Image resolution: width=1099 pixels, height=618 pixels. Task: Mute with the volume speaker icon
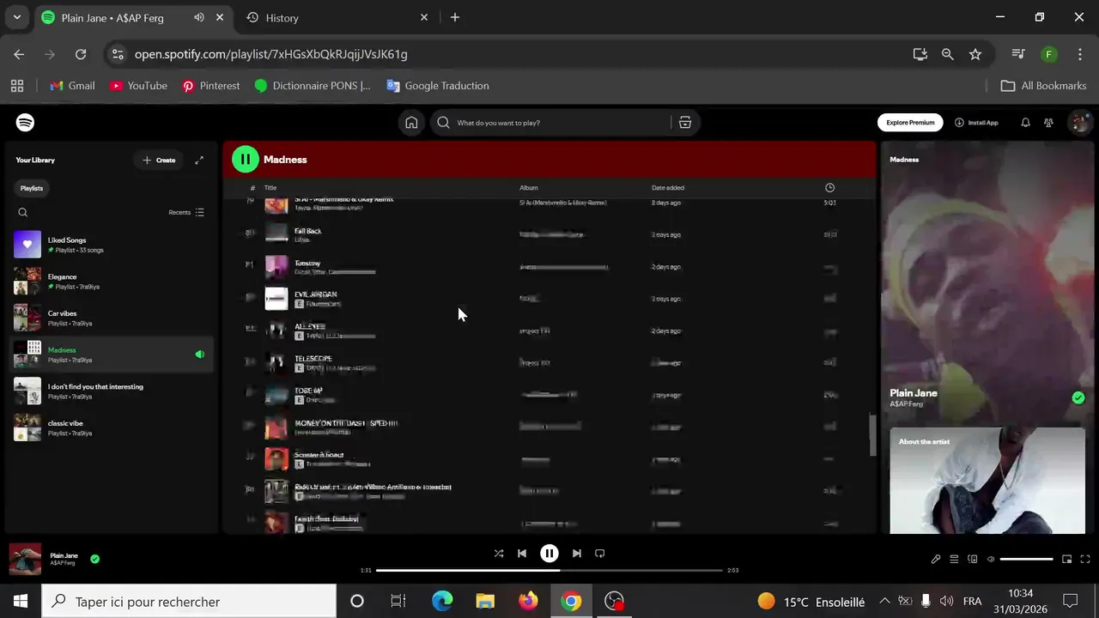tap(991, 560)
